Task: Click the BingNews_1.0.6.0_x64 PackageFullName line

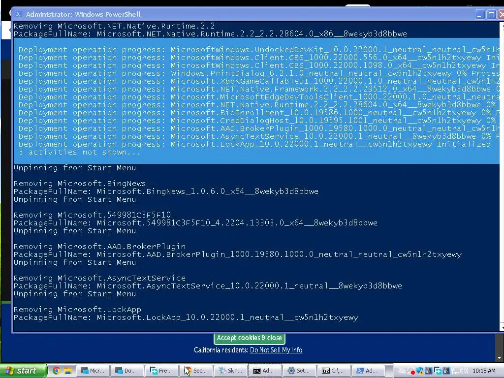Action: tap(166, 191)
